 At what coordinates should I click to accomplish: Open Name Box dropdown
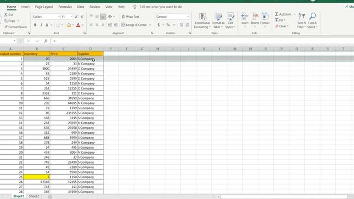(14, 41)
